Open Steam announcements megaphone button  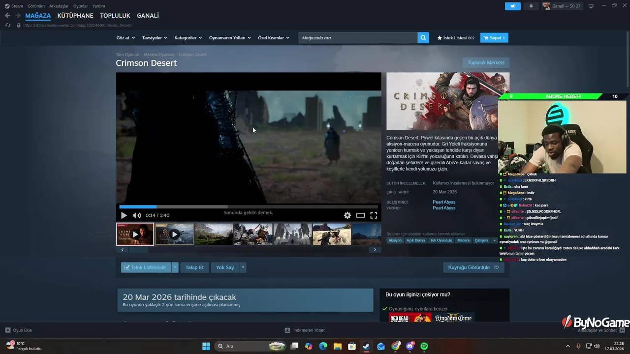512,6
